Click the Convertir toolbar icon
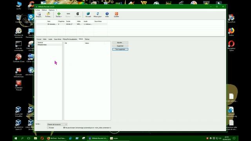 (x=78, y=14)
